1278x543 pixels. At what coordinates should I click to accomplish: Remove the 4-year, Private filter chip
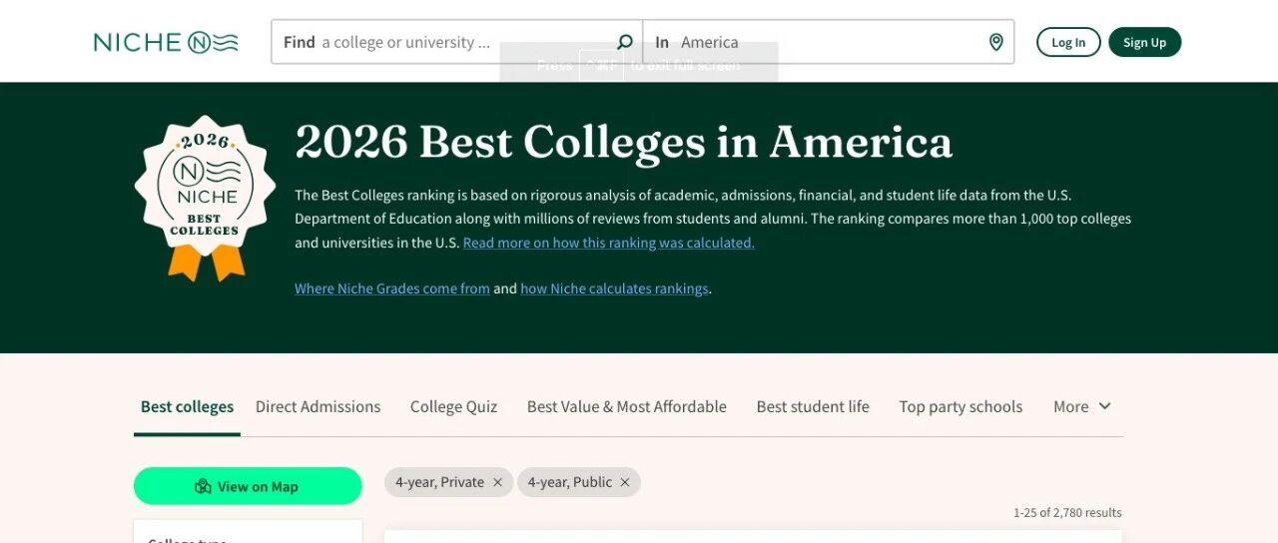(497, 482)
